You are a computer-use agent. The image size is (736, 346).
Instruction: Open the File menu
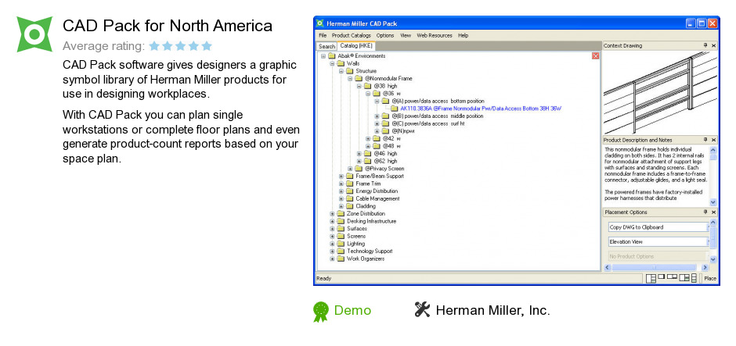click(323, 36)
